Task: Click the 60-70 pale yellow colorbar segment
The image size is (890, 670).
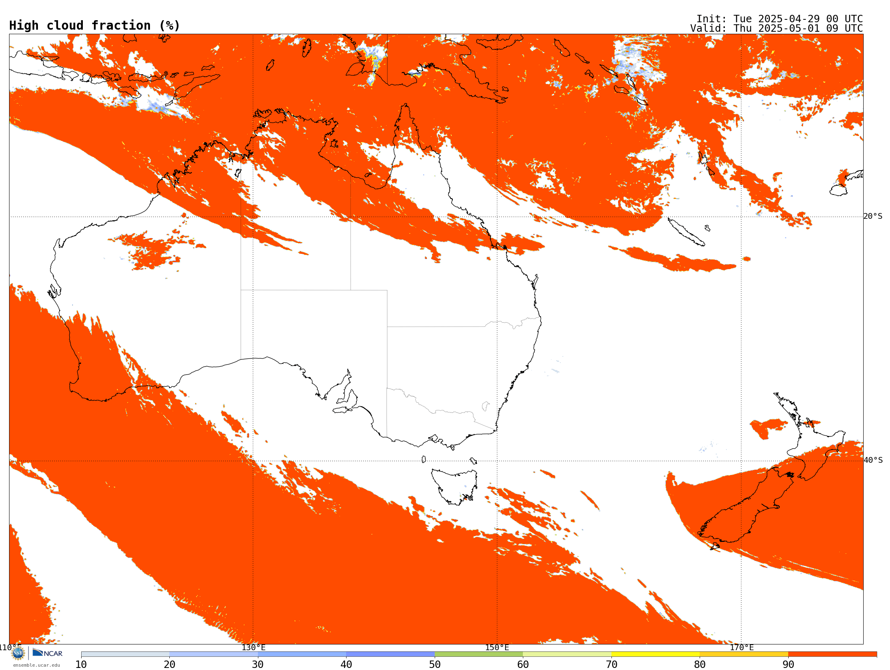Action: point(567,654)
